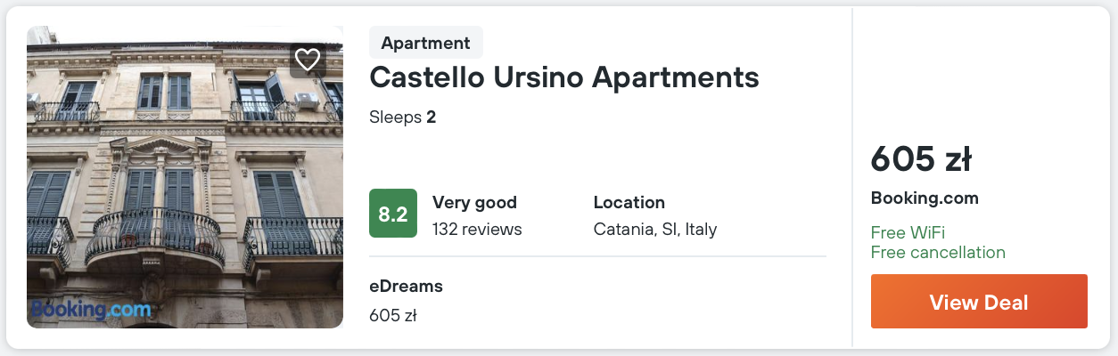Open Castello Ursino Apartments title link
Screen dimensions: 1118x356
(x=563, y=77)
